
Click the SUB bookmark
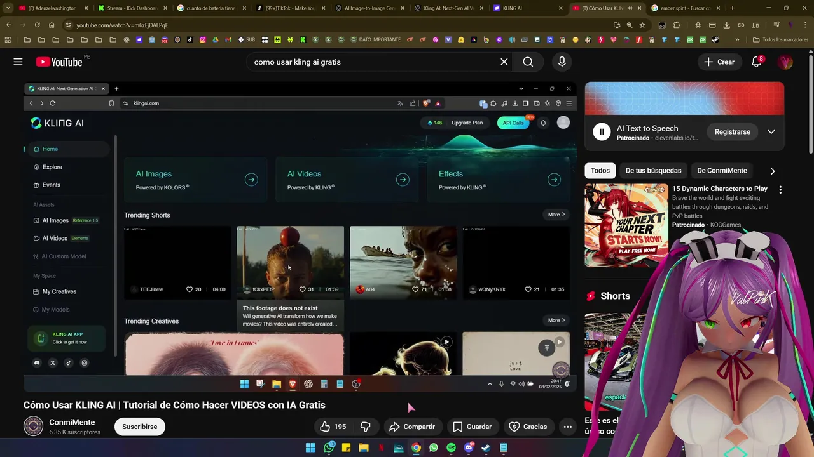[x=246, y=39]
